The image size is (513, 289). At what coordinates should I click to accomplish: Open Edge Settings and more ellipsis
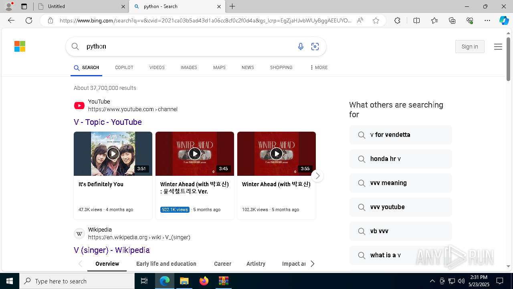[x=487, y=20]
